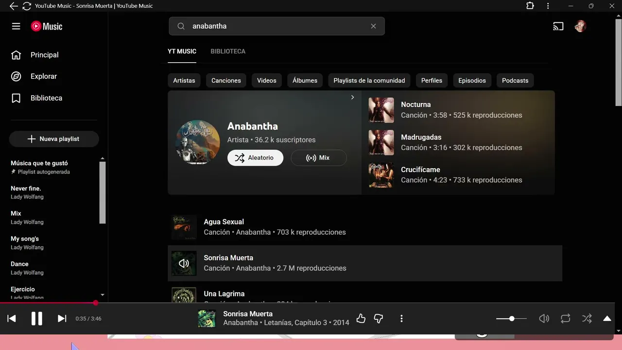
Task: Open the browser three-dot menu in title bar
Action: point(548,6)
